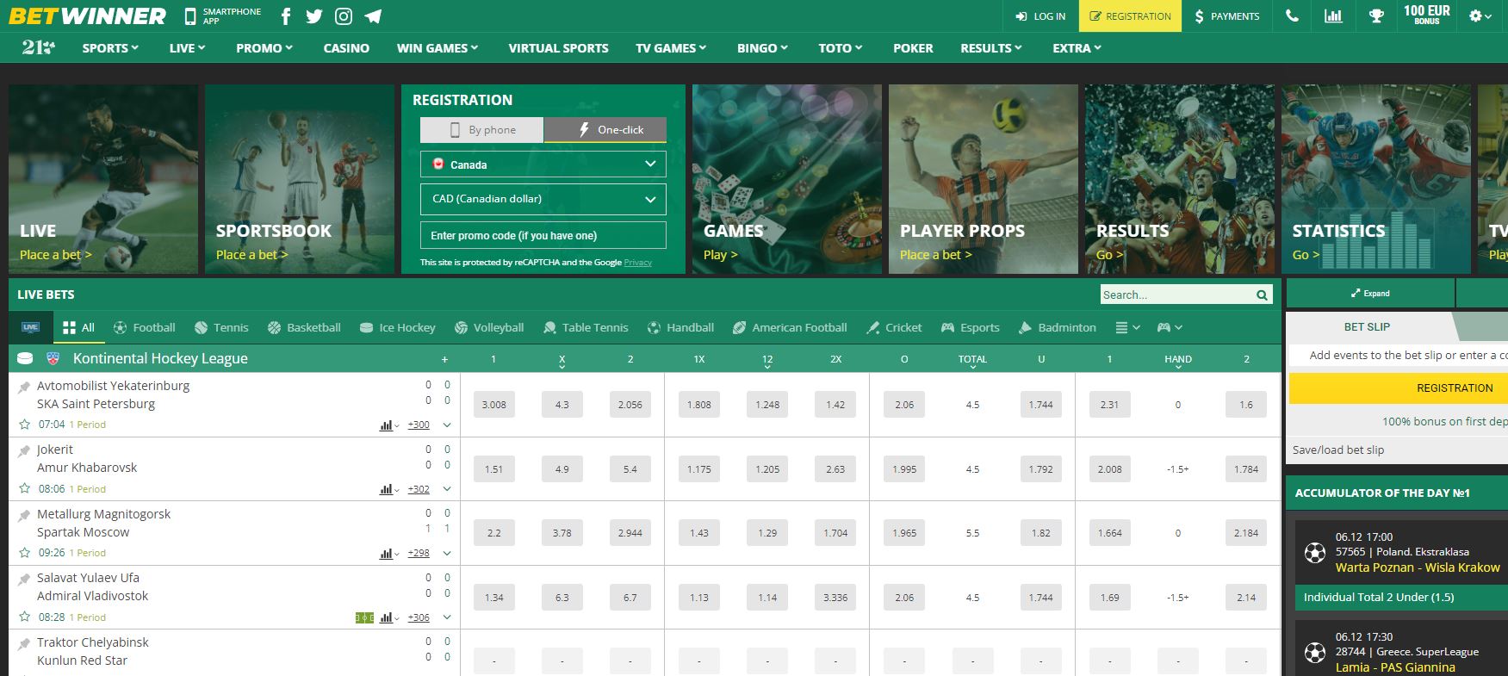Select the Ice Hockey sport tab
This screenshot has height=676, width=1508.
point(397,328)
